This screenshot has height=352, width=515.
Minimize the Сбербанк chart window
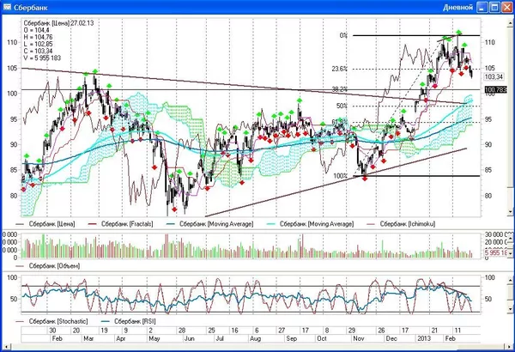click(x=482, y=7)
